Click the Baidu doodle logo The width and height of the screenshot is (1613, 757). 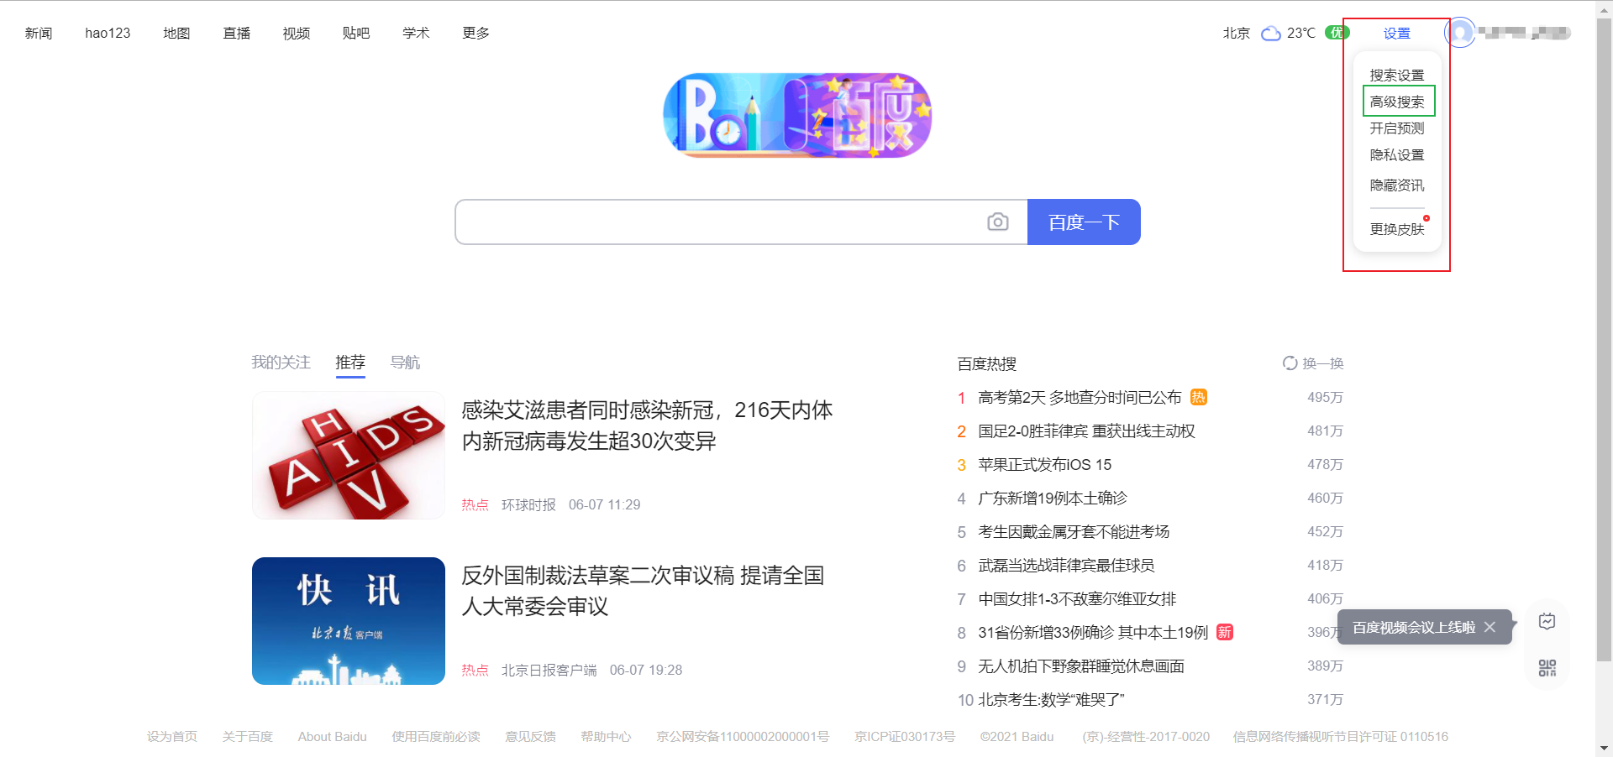pos(797,115)
